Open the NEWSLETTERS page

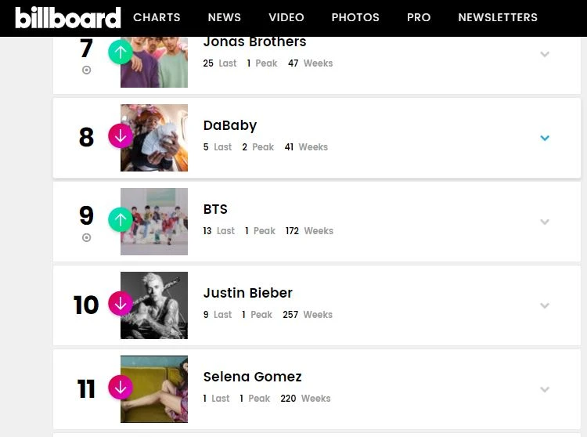pos(498,17)
